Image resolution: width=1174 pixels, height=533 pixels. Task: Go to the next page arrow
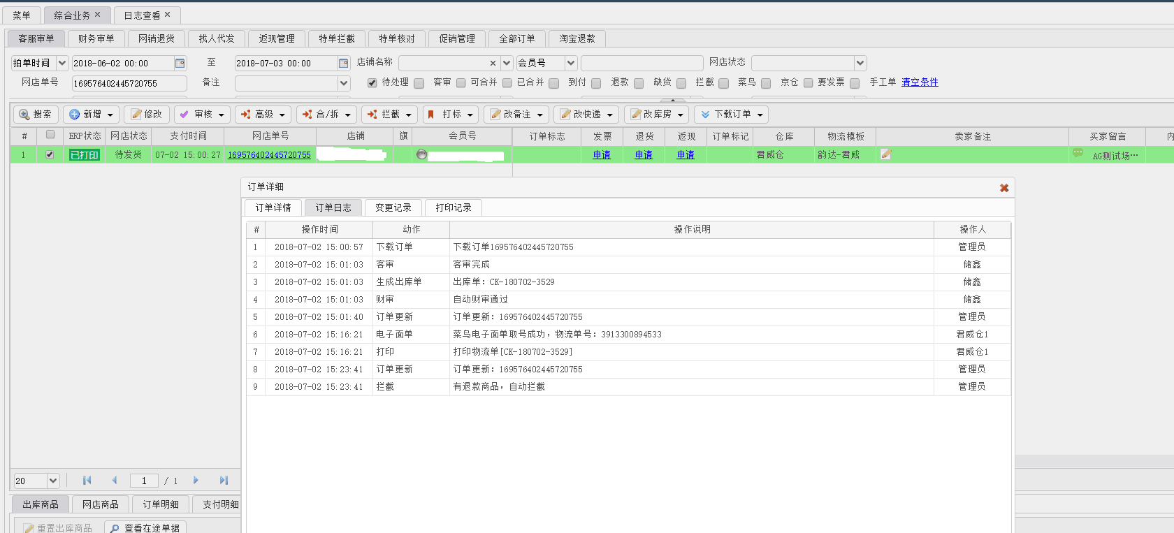click(196, 481)
